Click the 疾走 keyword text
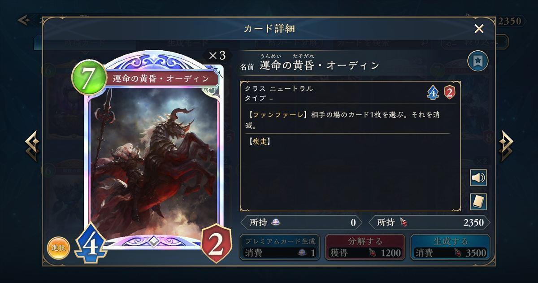Viewport: 538px width, 283px height. (x=259, y=142)
